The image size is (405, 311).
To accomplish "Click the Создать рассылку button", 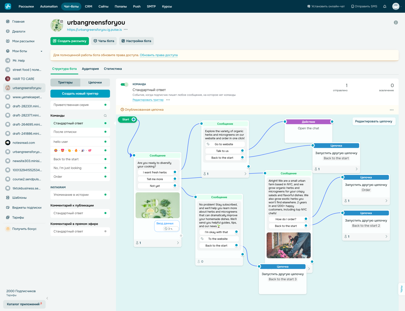I will [x=70, y=41].
